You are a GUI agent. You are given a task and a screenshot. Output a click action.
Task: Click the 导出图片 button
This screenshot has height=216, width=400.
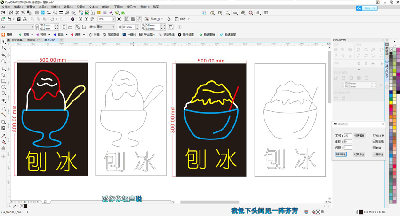tap(147, 35)
